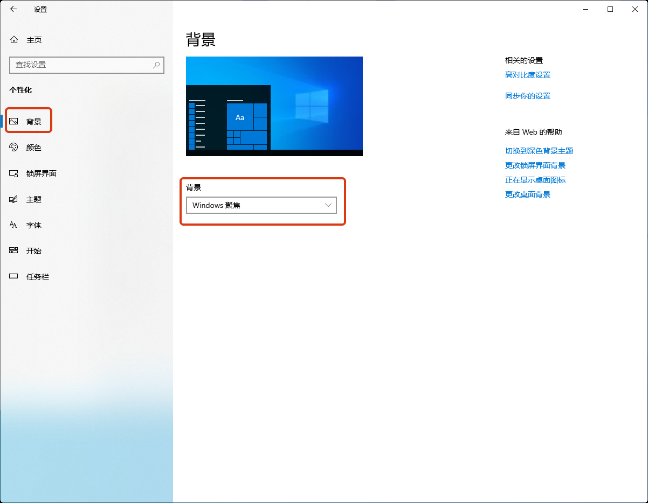
Task: Click the desktop background preview image
Action: pos(274,106)
